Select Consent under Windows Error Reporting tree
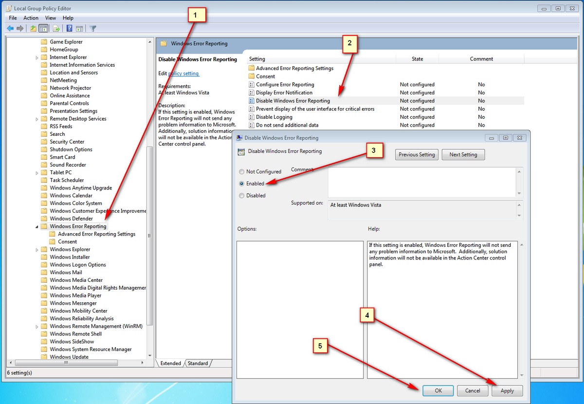 click(67, 242)
